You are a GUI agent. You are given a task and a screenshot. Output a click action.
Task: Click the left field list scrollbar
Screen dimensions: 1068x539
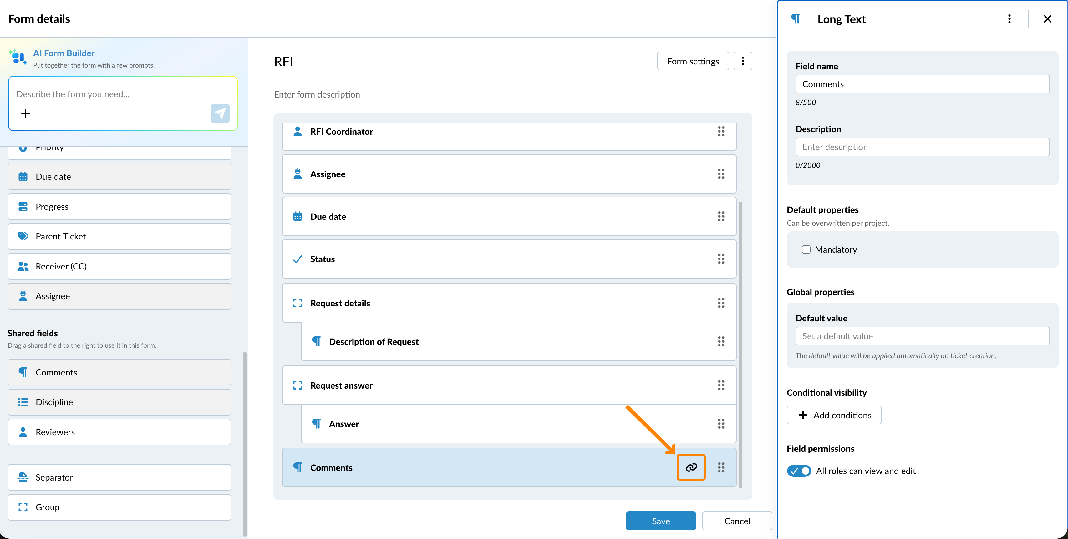coord(244,444)
